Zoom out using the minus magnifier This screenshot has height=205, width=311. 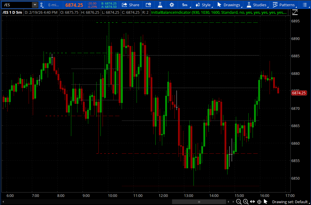point(239,202)
